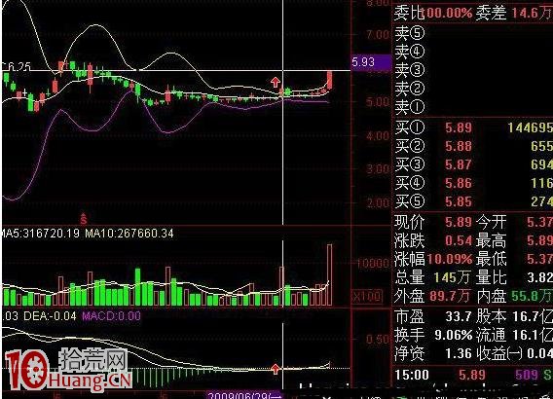
Task: Click the 144695 quantity beside 买①
Action: tap(530, 127)
